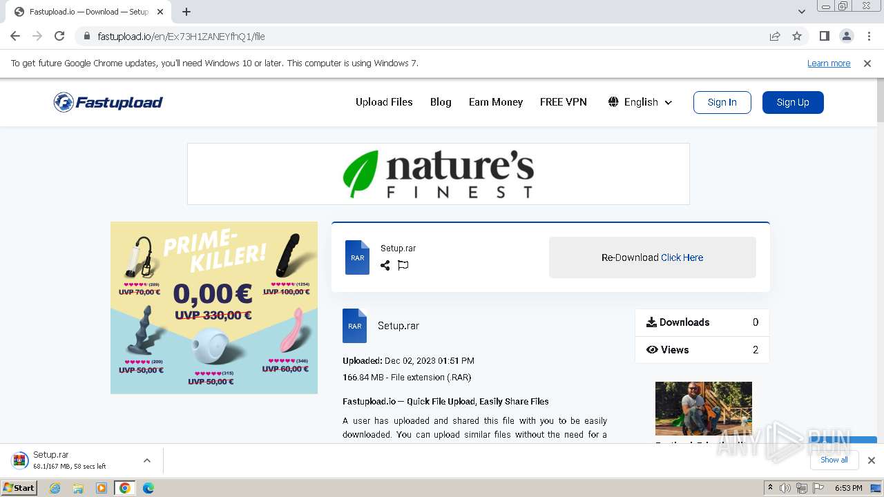Screen dimensions: 884x497
Task: Open Chrome three-dot menu
Action: 869,36
